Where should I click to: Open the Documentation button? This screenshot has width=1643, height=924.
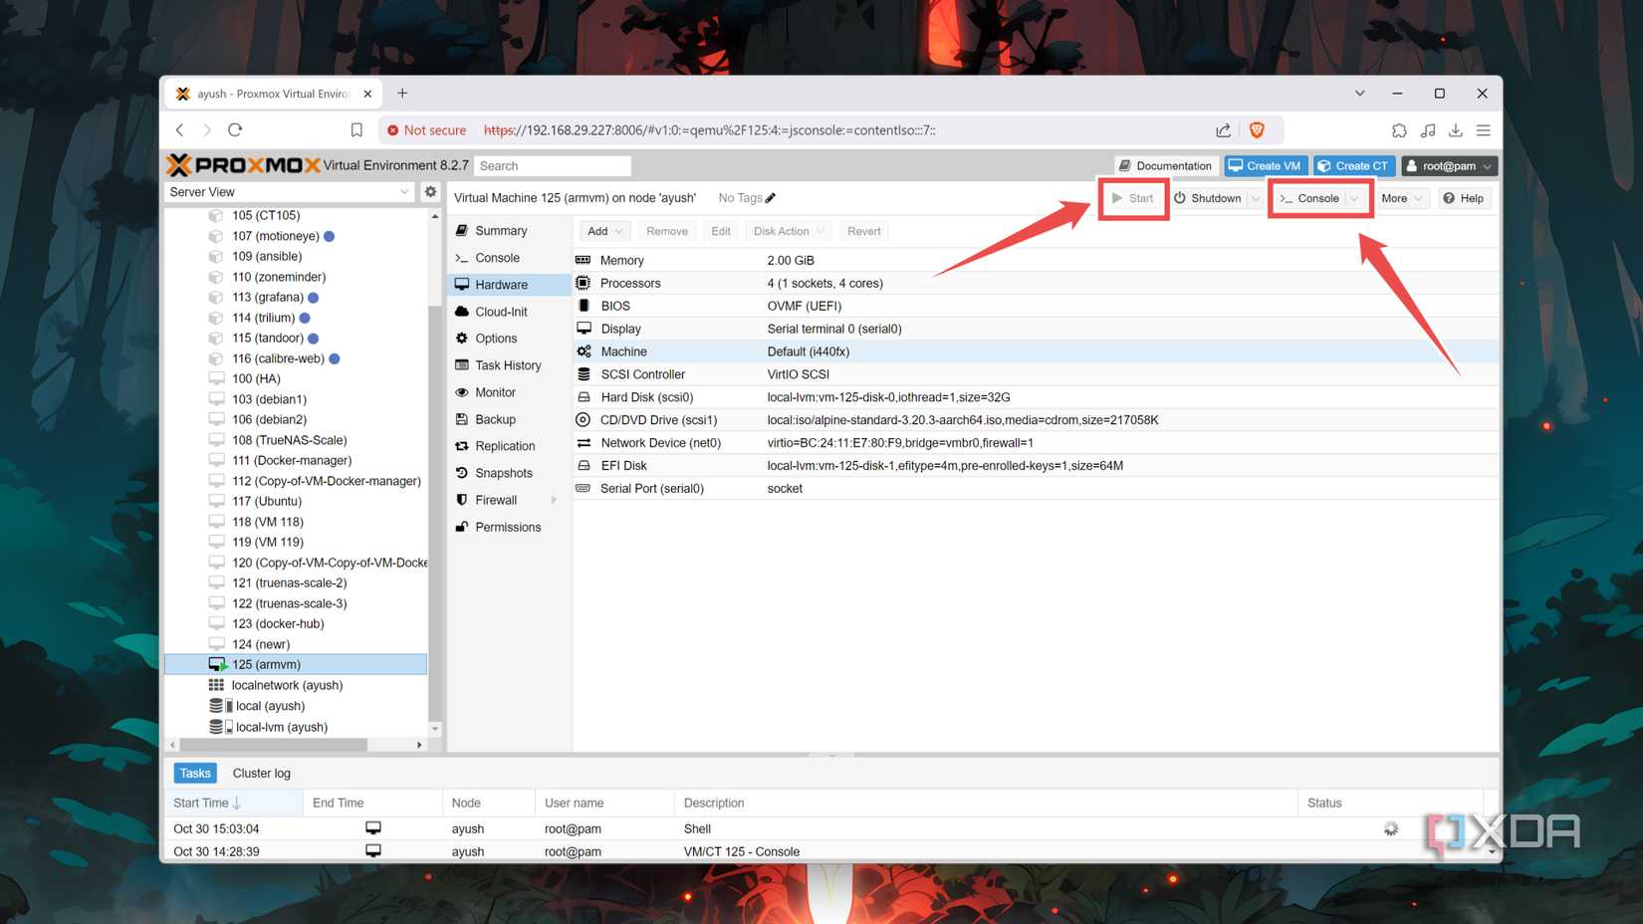pos(1165,166)
